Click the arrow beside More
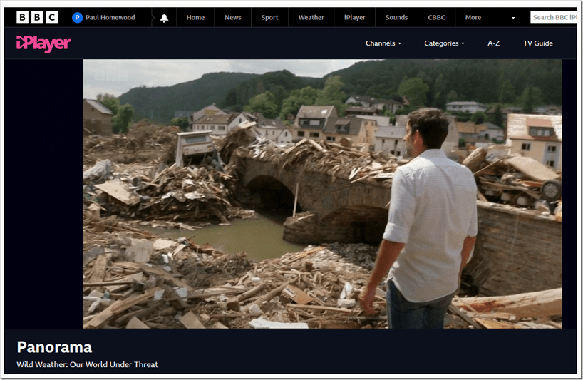 (513, 18)
